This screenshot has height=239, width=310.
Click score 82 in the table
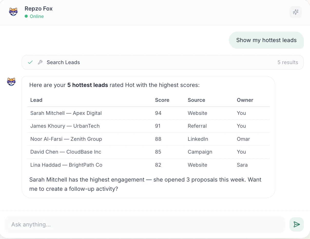(x=158, y=165)
